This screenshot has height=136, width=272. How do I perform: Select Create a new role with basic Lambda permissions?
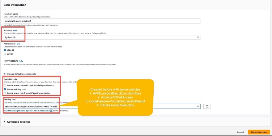(x=5, y=85)
